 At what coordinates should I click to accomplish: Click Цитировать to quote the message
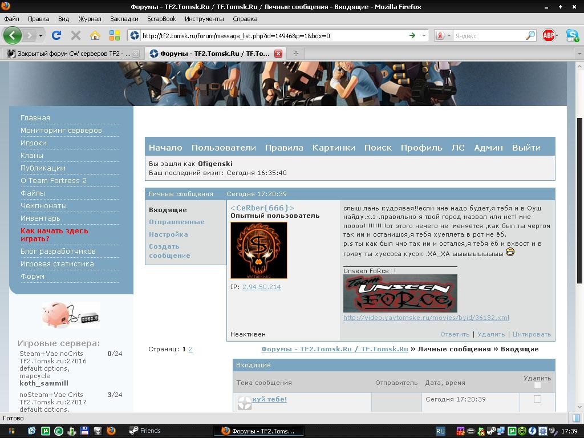coord(532,334)
